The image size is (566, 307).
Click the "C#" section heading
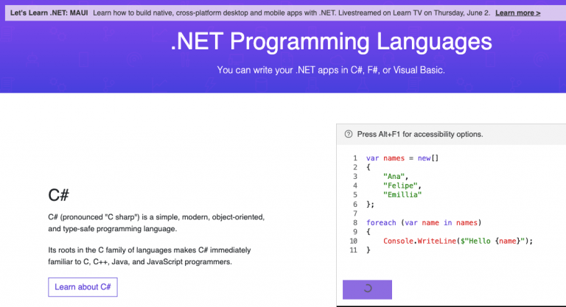click(59, 195)
